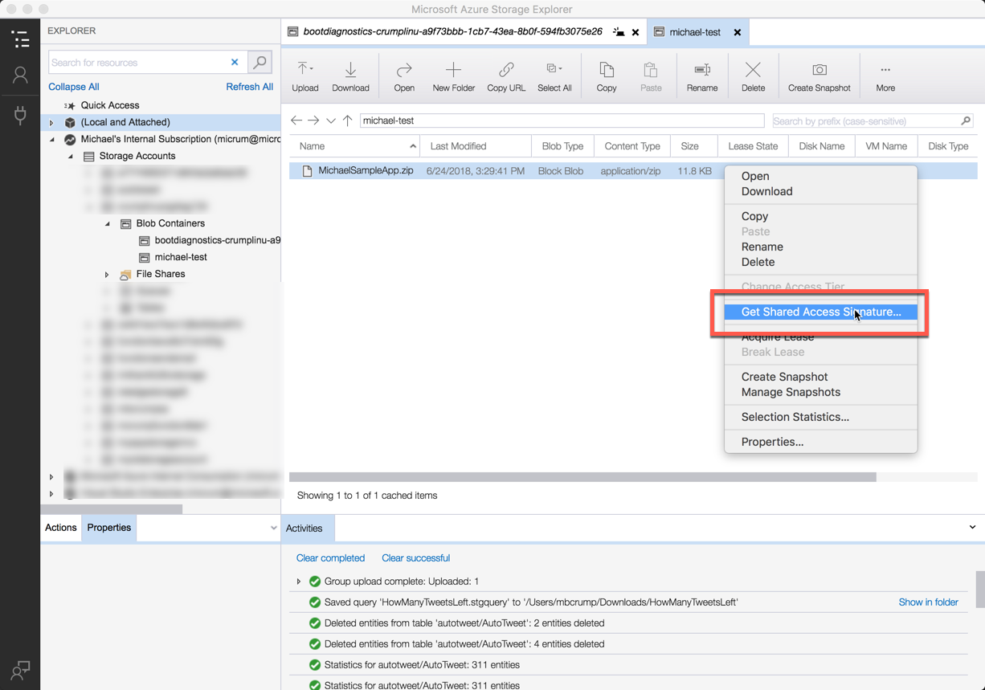This screenshot has width=985, height=690.
Task: Open the account management sidebar icon
Action: tap(20, 76)
